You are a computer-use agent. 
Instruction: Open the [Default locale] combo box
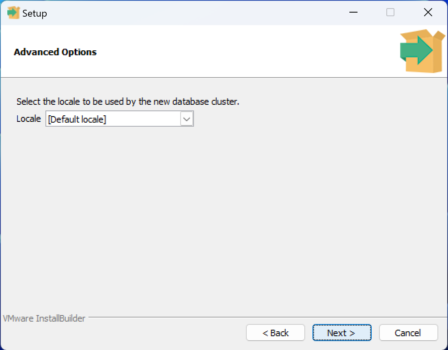pyautogui.click(x=114, y=119)
